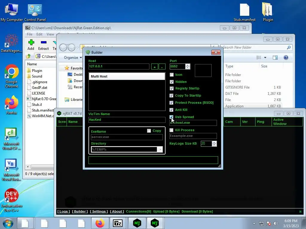Click Explorer back navigation button
The height and width of the screenshot is (229, 306).
[63, 47]
